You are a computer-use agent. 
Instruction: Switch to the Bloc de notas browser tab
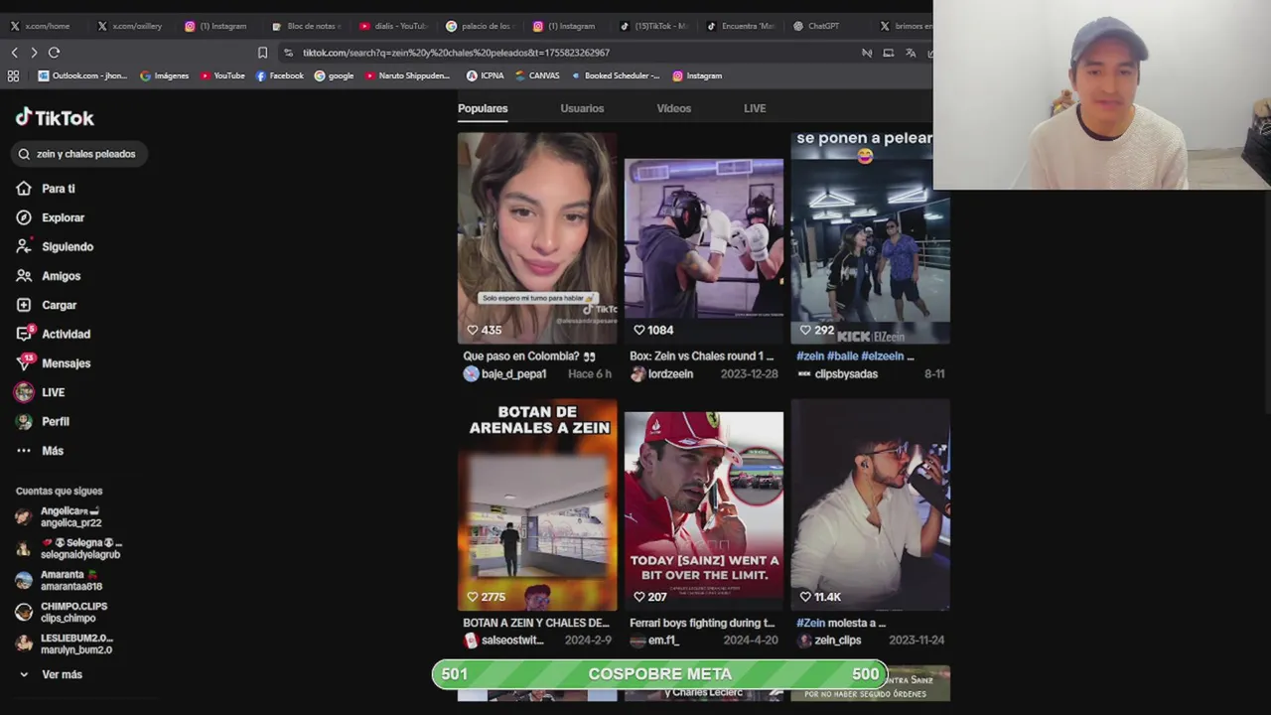coord(306,26)
